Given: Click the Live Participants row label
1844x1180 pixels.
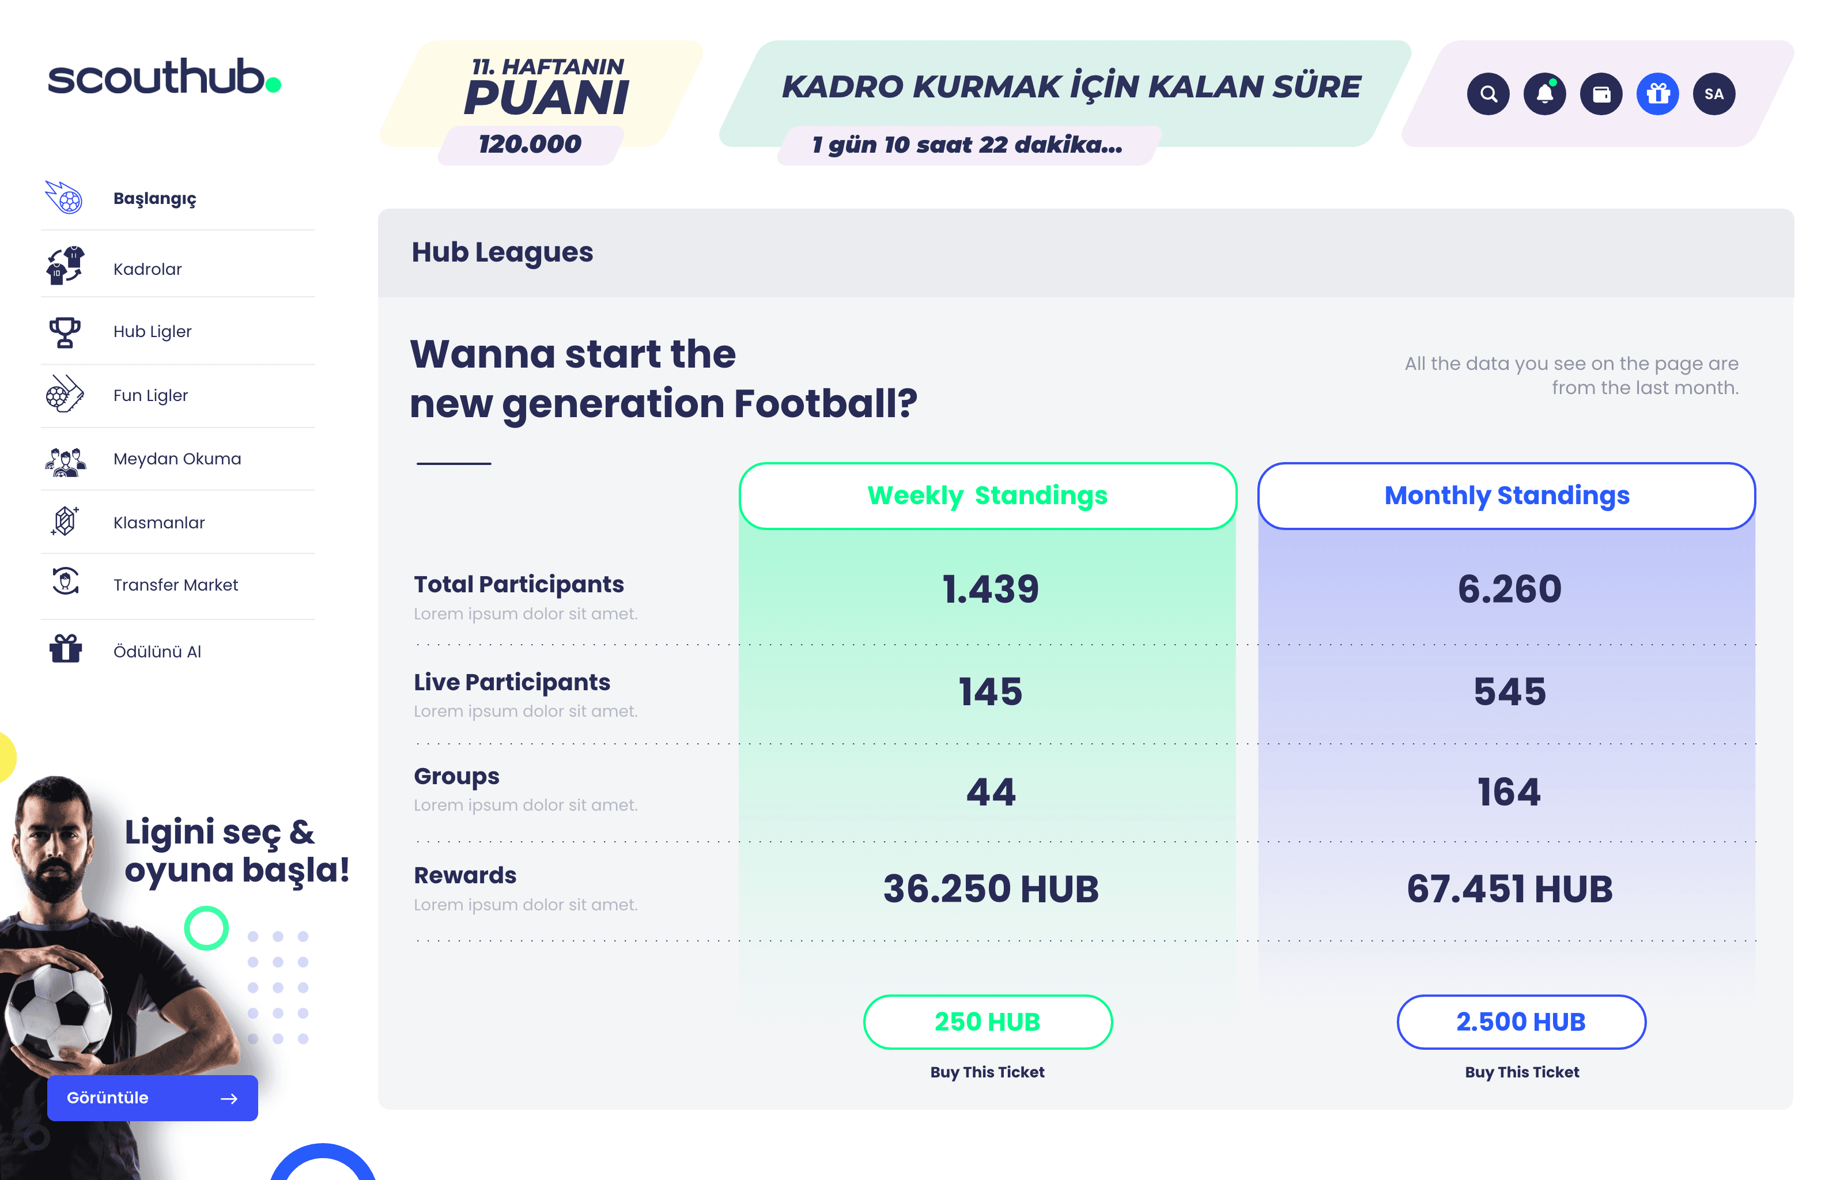Looking at the screenshot, I should [512, 682].
